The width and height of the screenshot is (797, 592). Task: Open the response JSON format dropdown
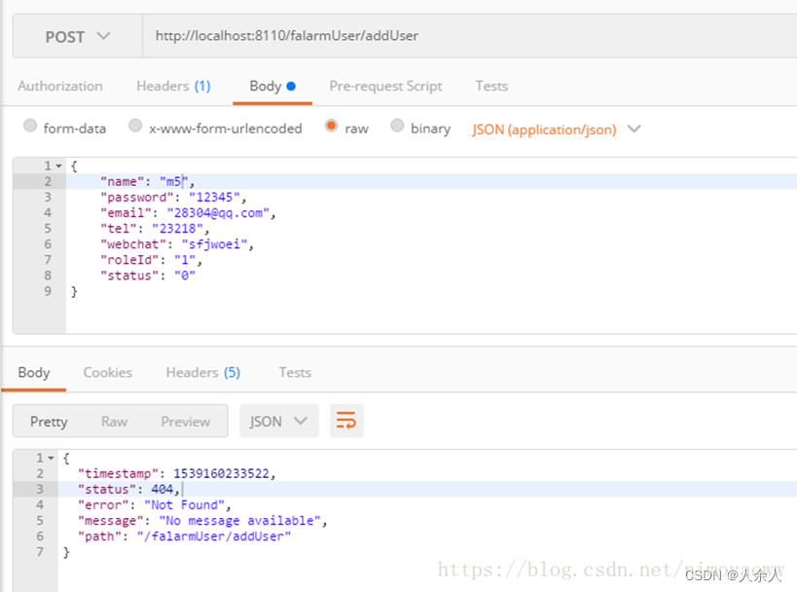tap(279, 421)
